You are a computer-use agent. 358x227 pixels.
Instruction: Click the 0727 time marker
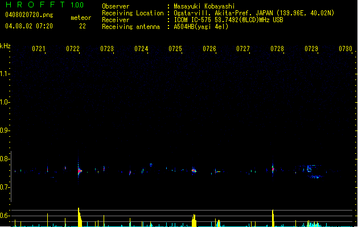pos(243,48)
